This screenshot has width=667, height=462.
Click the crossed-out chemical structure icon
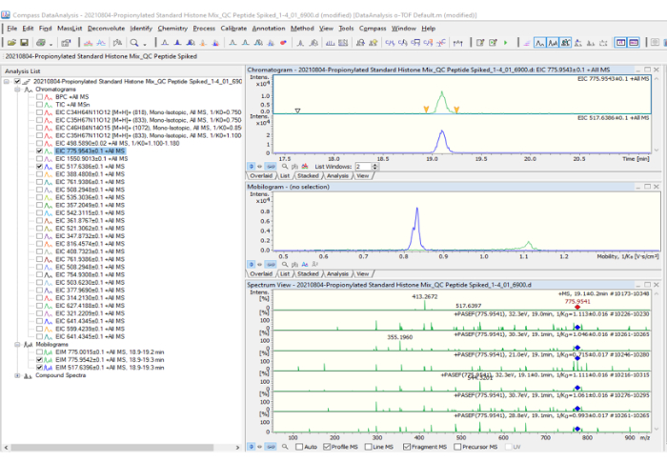[441, 43]
